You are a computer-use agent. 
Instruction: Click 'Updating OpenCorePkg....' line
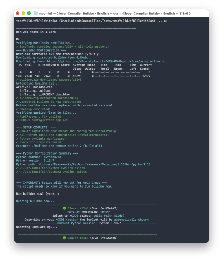(x=37, y=227)
